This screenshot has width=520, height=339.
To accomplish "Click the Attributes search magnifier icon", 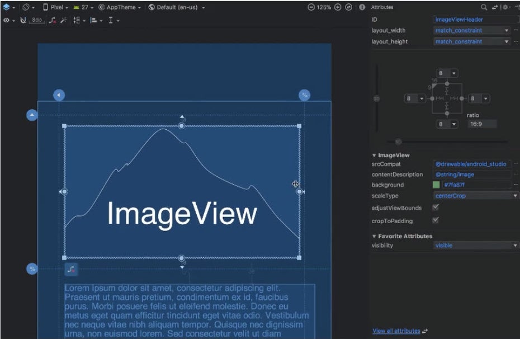I will pyautogui.click(x=484, y=7).
